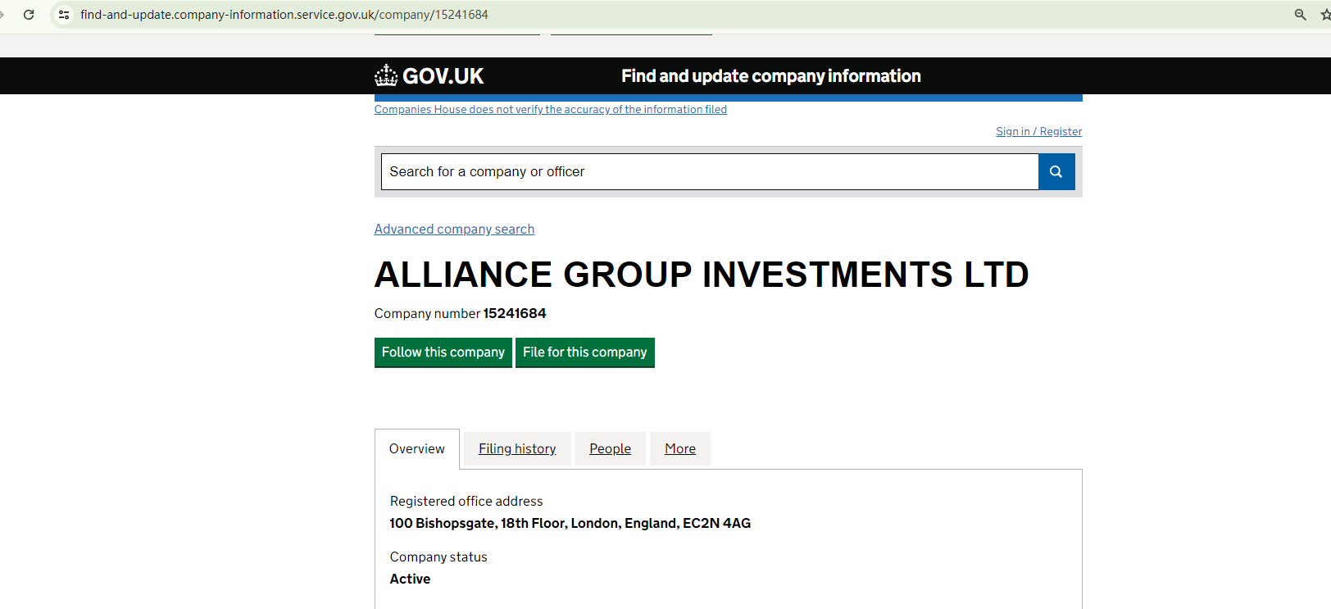Open the site information icon in address bar
Image resolution: width=1331 pixels, height=609 pixels.
click(x=64, y=15)
